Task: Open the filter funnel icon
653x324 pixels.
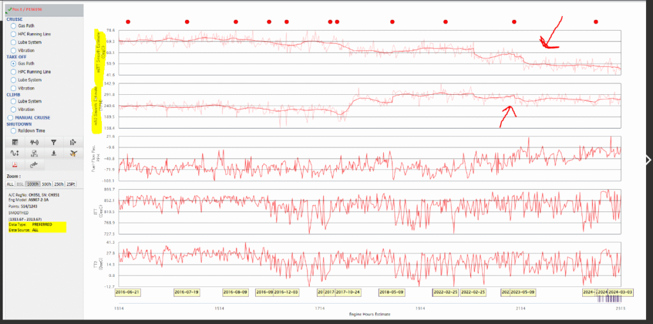Action: click(x=54, y=143)
